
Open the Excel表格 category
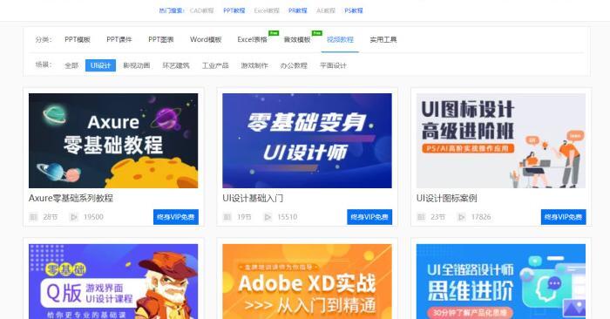pos(253,40)
